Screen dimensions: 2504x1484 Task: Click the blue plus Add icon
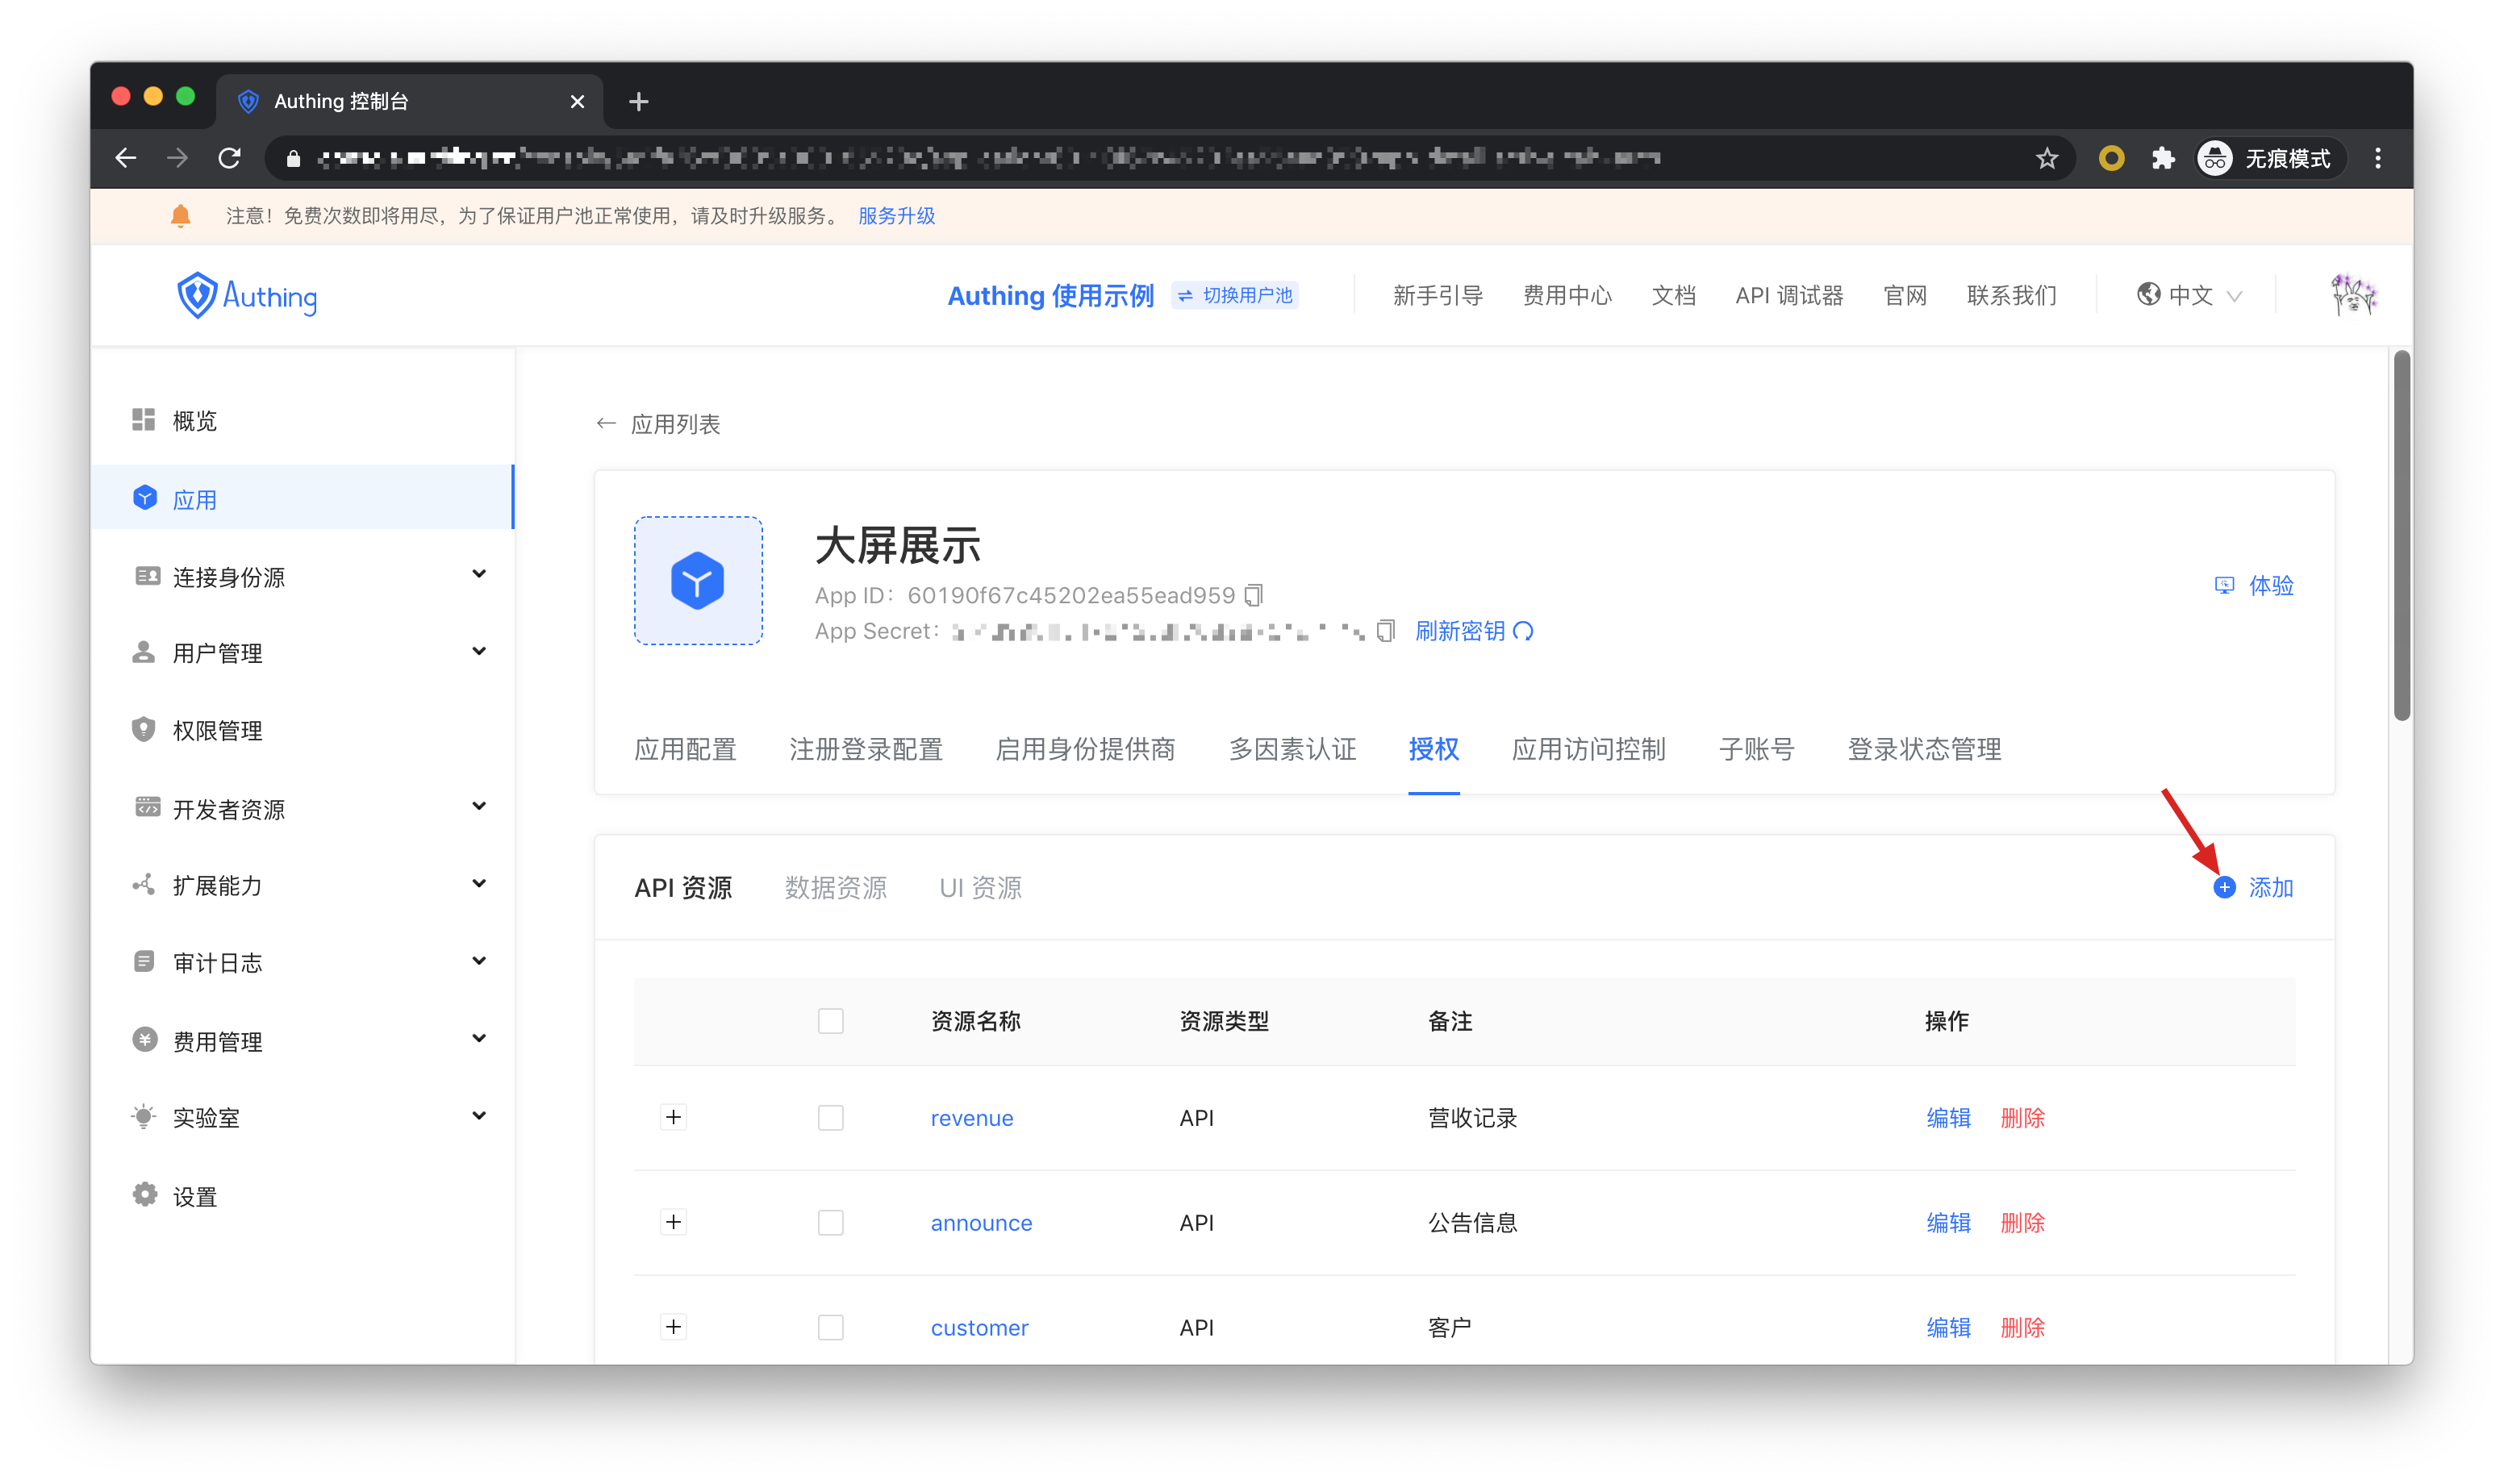pyautogui.click(x=2224, y=887)
